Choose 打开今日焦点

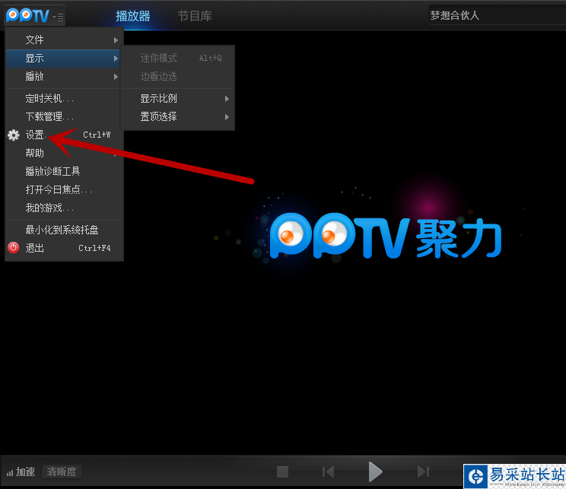[64, 190]
